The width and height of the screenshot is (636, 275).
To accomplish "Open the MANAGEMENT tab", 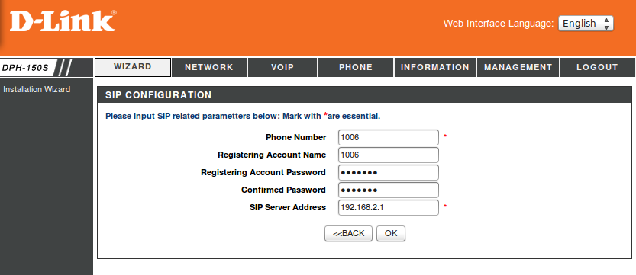I will pos(518,68).
